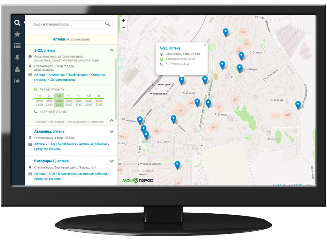
Task: Click the magnifier in the search field
Action: coord(108,24)
